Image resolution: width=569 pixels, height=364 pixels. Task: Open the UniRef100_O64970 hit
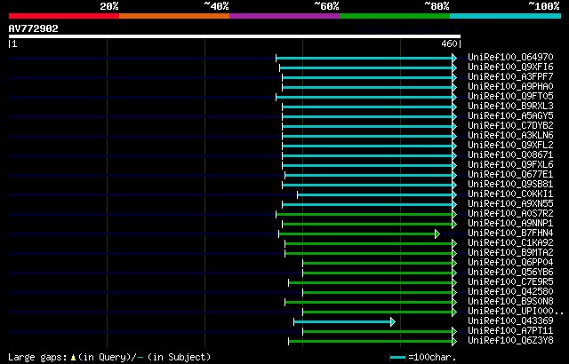[x=510, y=57]
